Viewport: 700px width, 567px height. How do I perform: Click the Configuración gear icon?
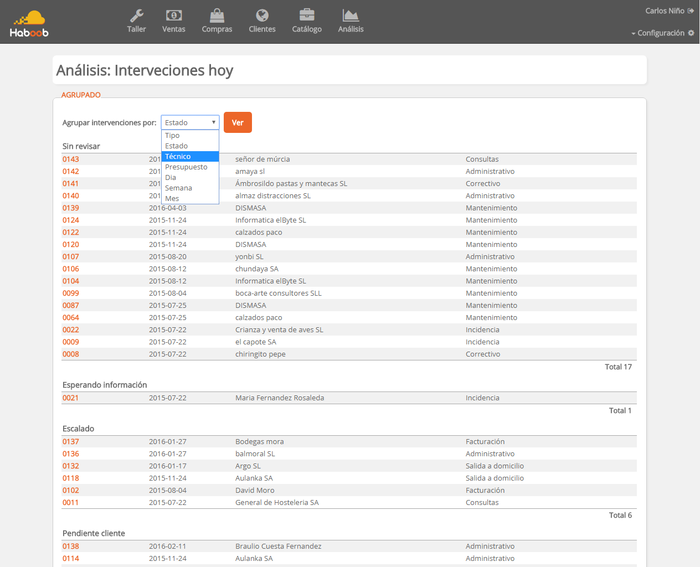coord(691,33)
